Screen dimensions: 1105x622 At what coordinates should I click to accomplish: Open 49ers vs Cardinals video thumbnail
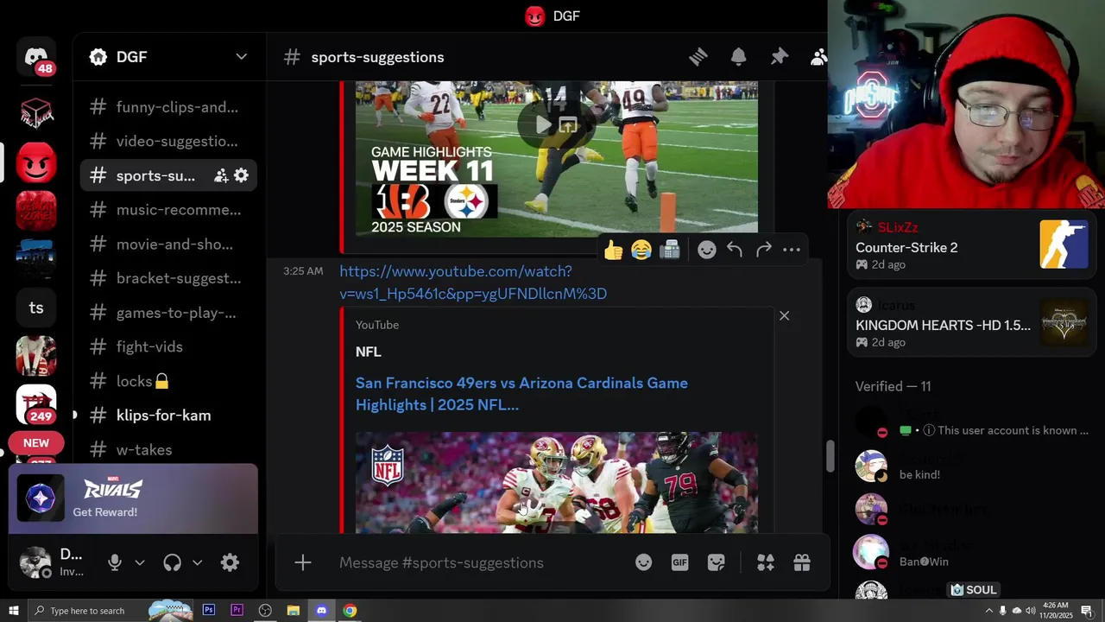[557, 482]
